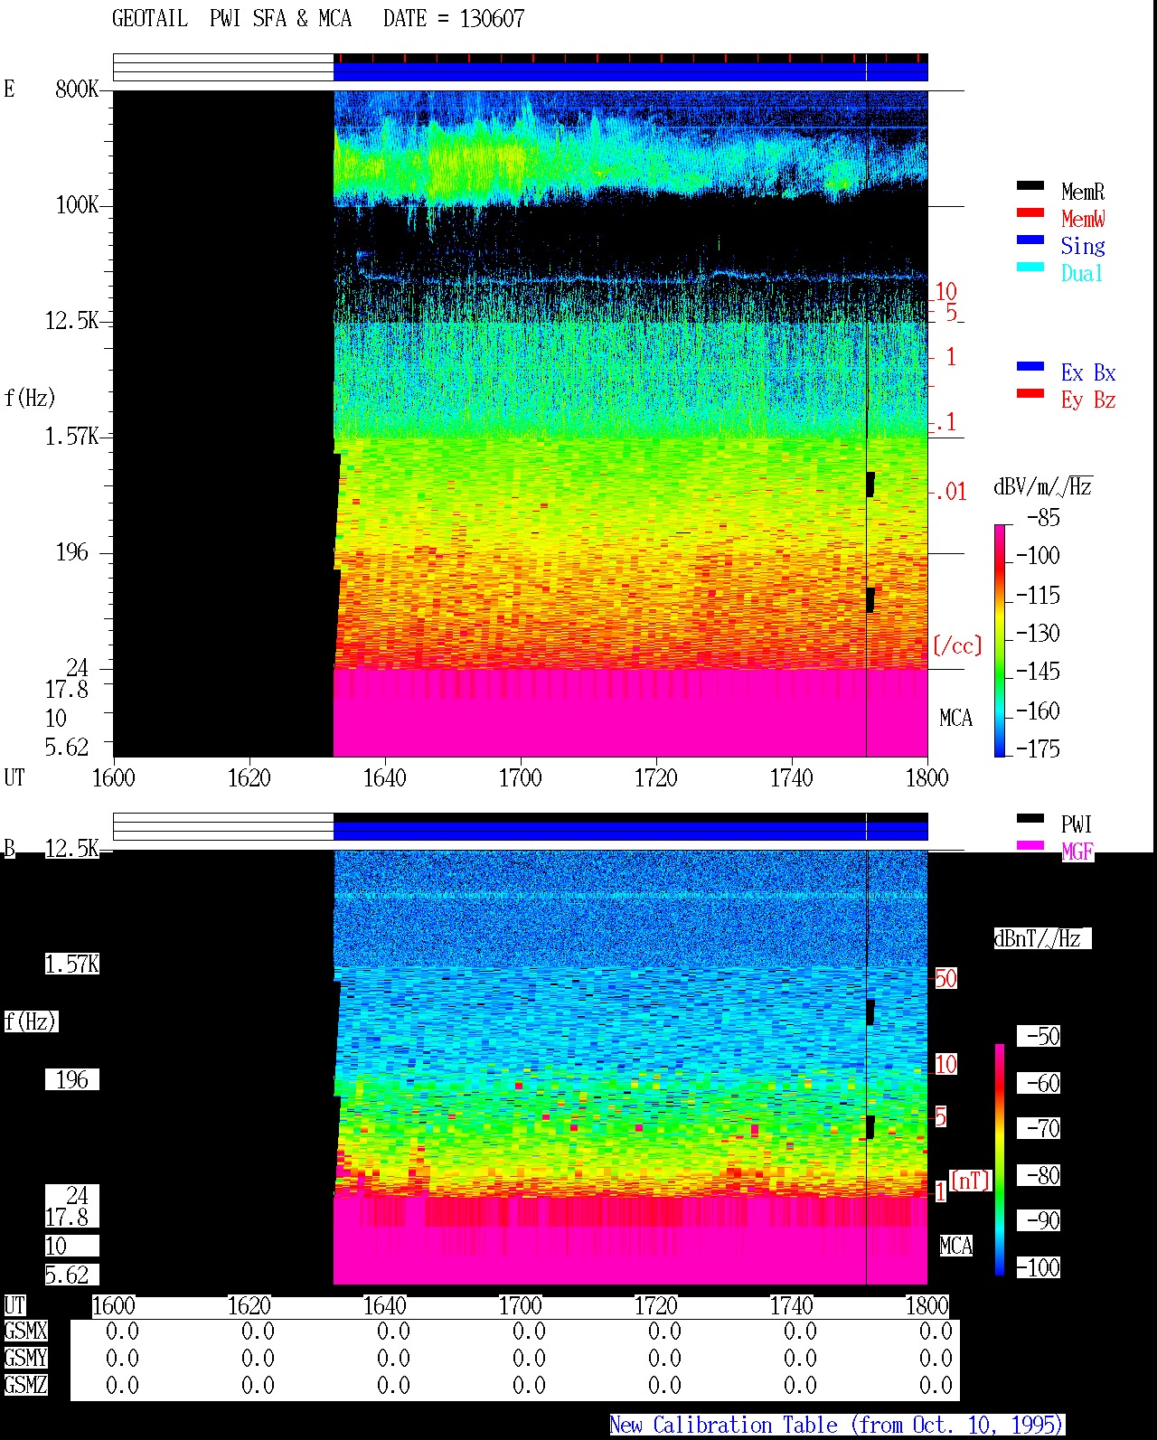Select the magenta MGF legend swatch
This screenshot has width=1157, height=1440.
[1030, 846]
